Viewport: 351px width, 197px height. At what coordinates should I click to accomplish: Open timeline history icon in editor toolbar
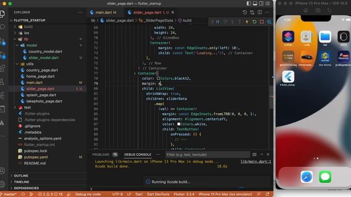tap(245, 12)
